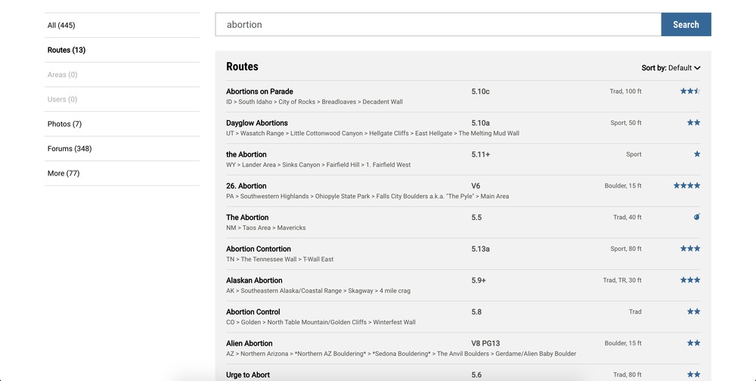Open the Sort by Default dropdown
756x381 pixels.
[671, 68]
